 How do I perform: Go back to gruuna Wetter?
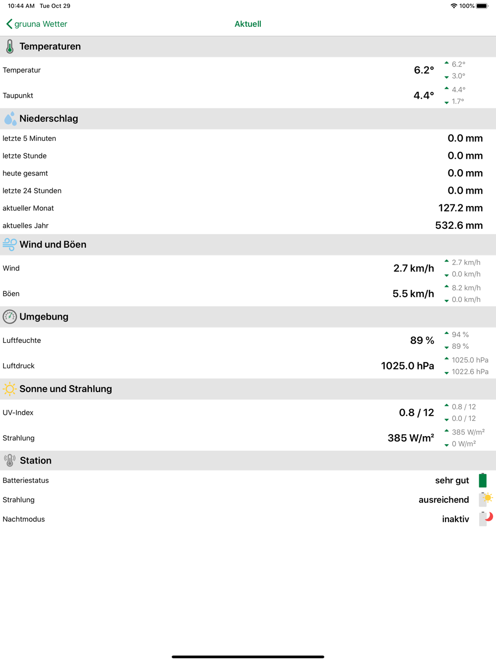tap(36, 24)
